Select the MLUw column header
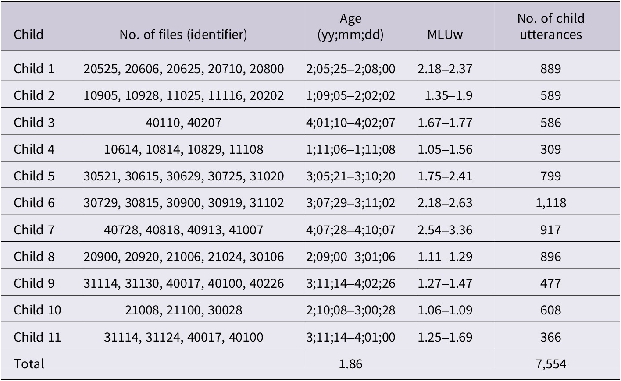The image size is (621, 381). tap(445, 34)
